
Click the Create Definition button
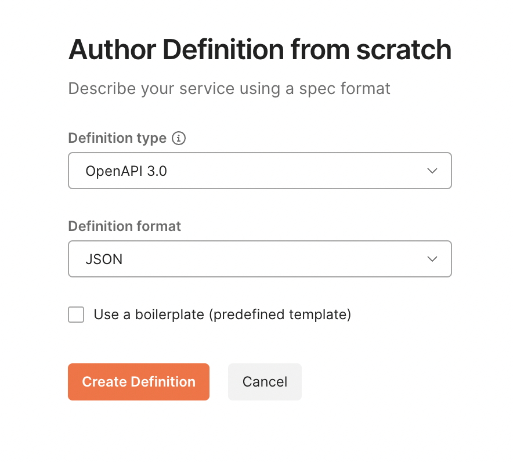click(x=139, y=382)
